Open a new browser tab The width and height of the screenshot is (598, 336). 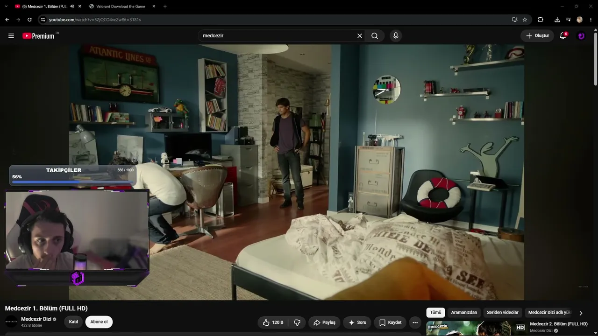165,7
